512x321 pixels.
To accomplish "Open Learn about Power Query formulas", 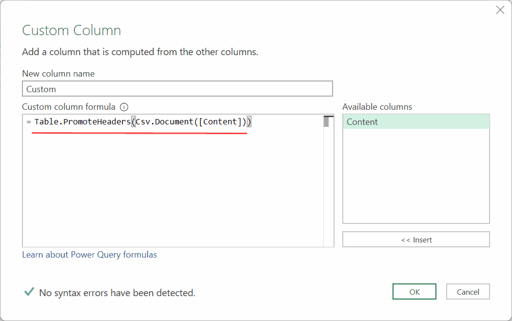I will click(90, 254).
